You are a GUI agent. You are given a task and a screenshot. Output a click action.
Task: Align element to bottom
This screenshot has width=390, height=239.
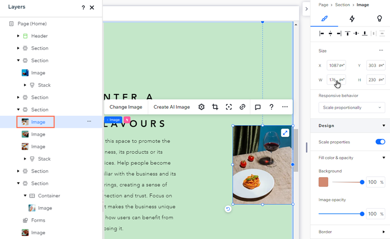click(x=365, y=33)
